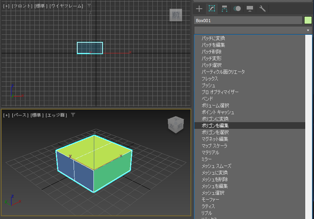
Task: Select ポイント キャッシュ modifier
Action: point(250,112)
